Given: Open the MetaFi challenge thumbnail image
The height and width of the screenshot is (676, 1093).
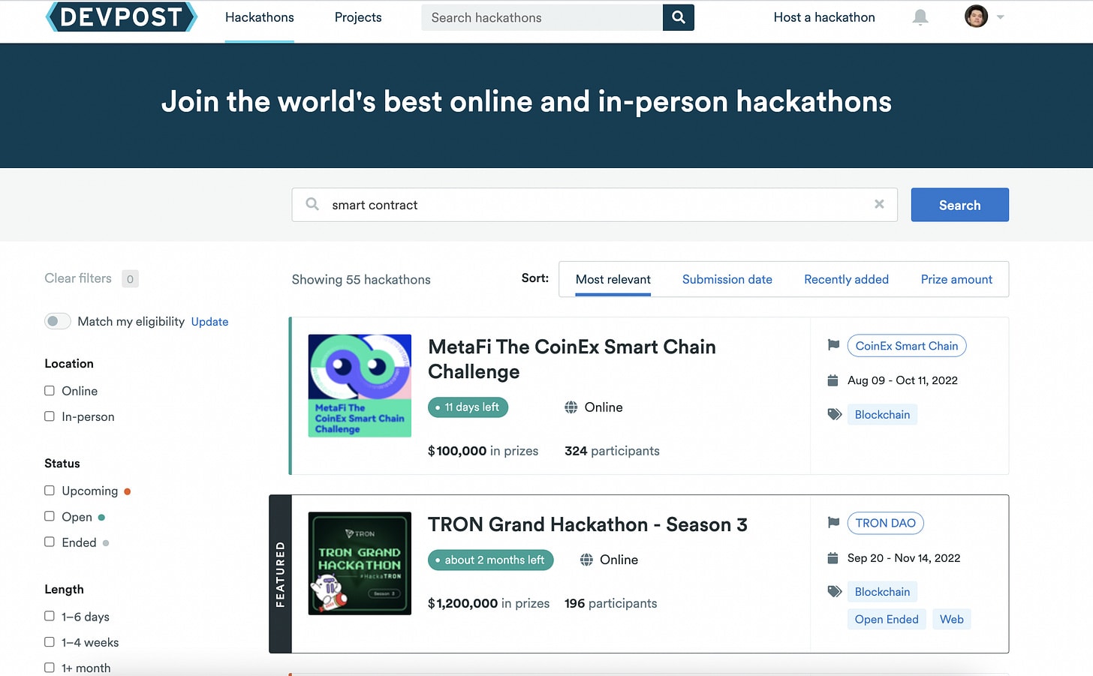Looking at the screenshot, I should coord(360,386).
